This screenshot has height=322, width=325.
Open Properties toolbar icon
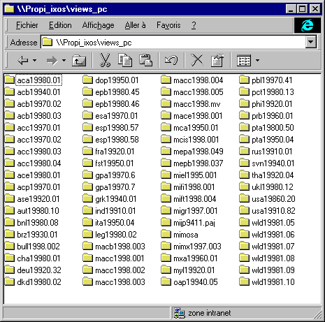point(217,60)
